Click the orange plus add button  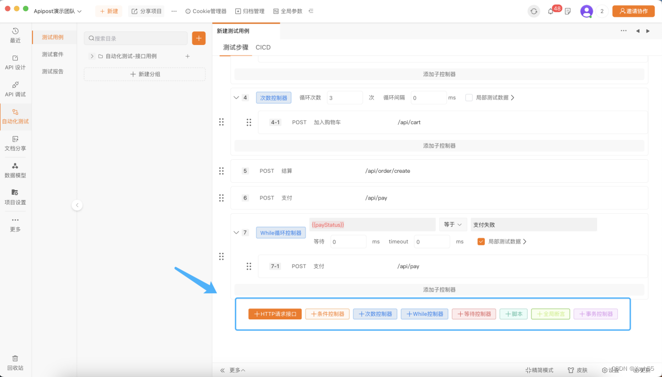199,38
